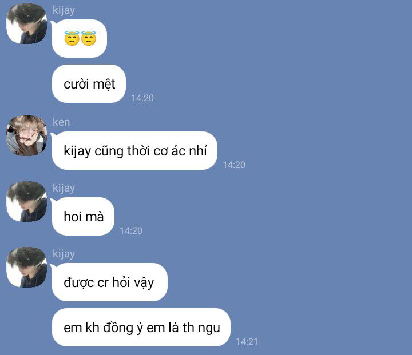412x355 pixels.
Task: Click the topmost 'kijay' sender name
Action: point(64,10)
